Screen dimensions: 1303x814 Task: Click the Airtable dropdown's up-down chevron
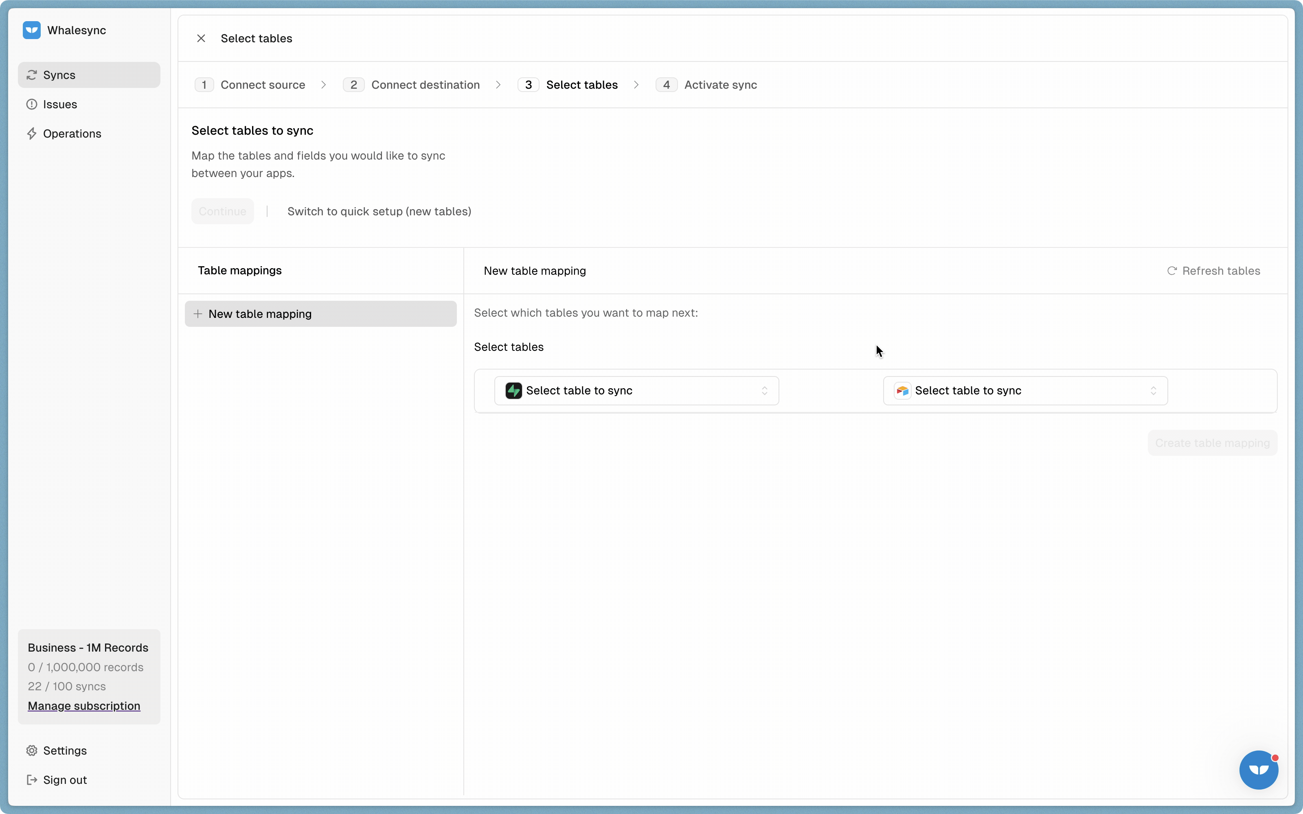pos(1153,391)
